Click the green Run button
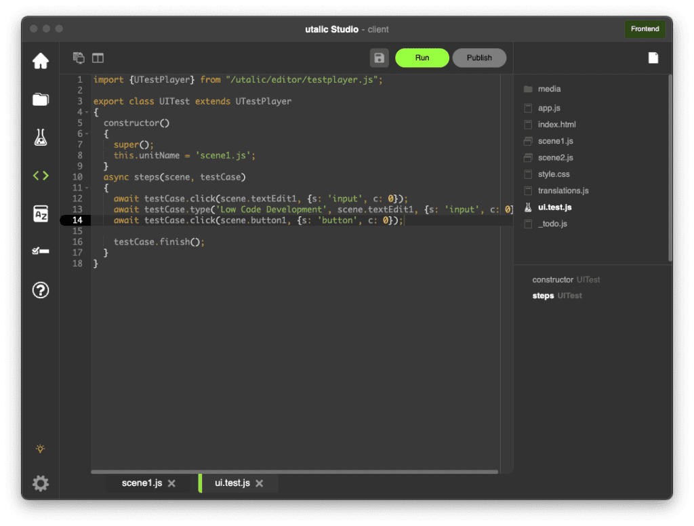 point(422,58)
